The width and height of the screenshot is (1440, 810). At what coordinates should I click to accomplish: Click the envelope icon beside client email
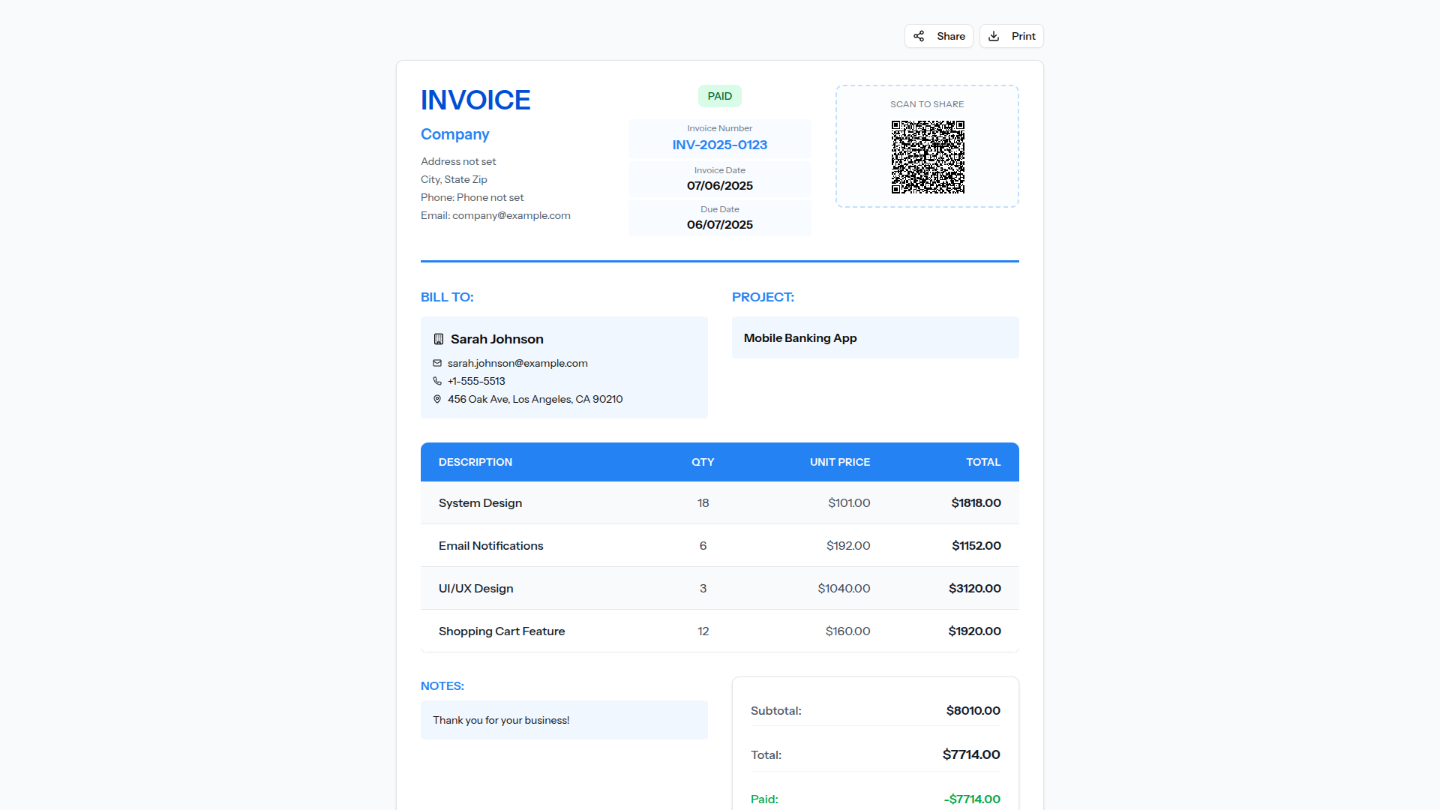(437, 363)
